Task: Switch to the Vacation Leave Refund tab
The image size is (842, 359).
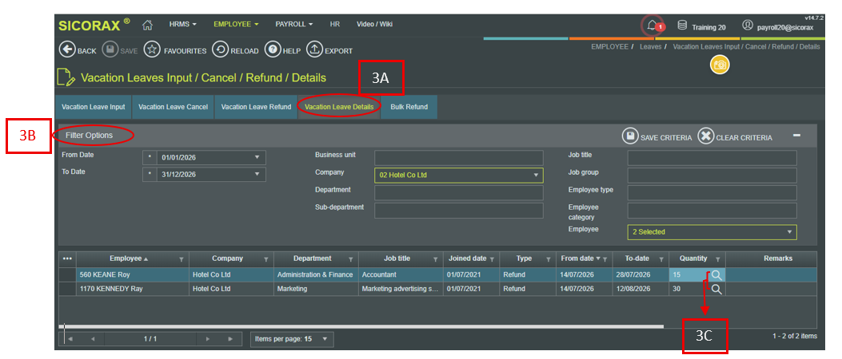Action: tap(256, 107)
